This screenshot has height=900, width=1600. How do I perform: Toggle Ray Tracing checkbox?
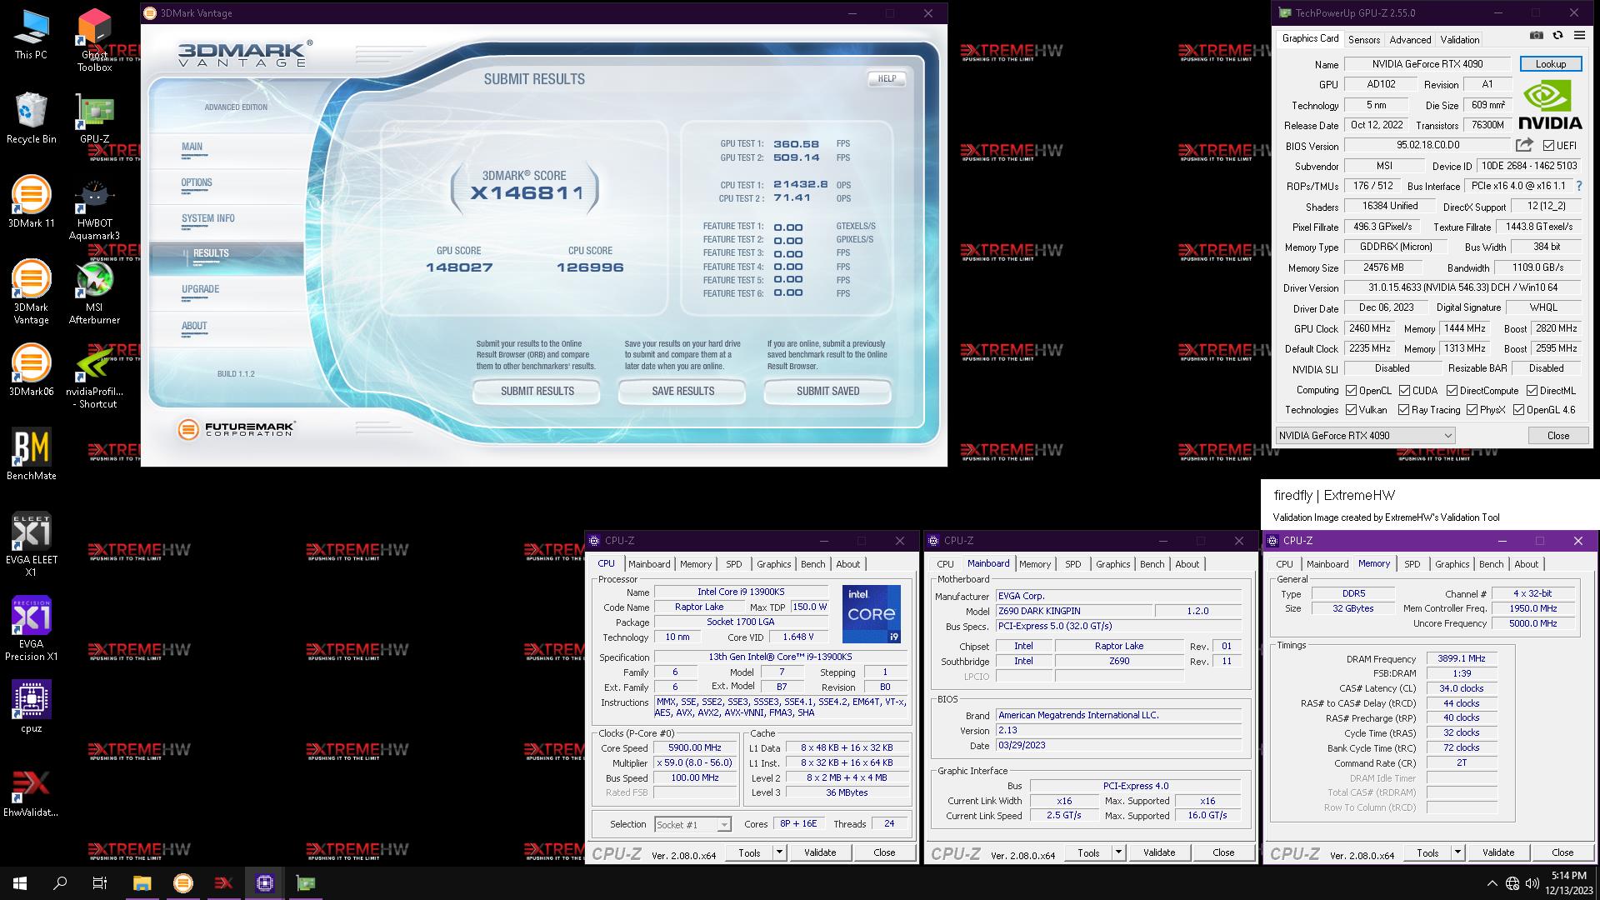point(1403,410)
